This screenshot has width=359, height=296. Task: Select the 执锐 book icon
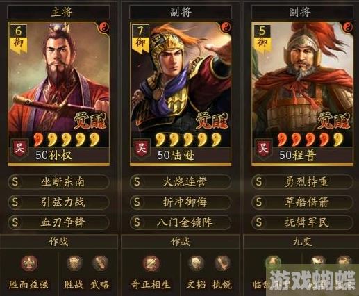point(222,263)
